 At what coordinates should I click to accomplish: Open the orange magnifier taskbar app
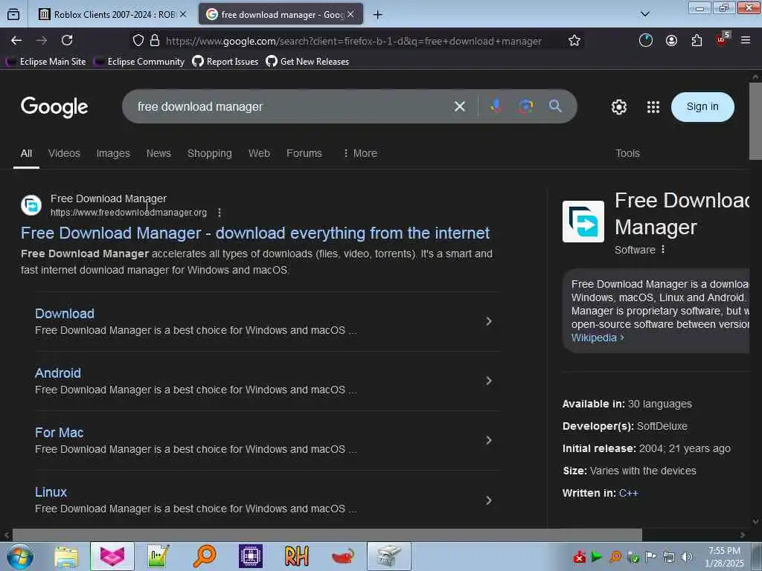pyautogui.click(x=205, y=556)
